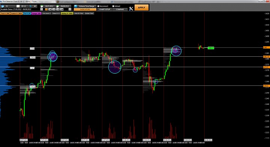Click the orange highlighted date-mode icon
The image size is (270, 147).
click(x=46, y=9)
